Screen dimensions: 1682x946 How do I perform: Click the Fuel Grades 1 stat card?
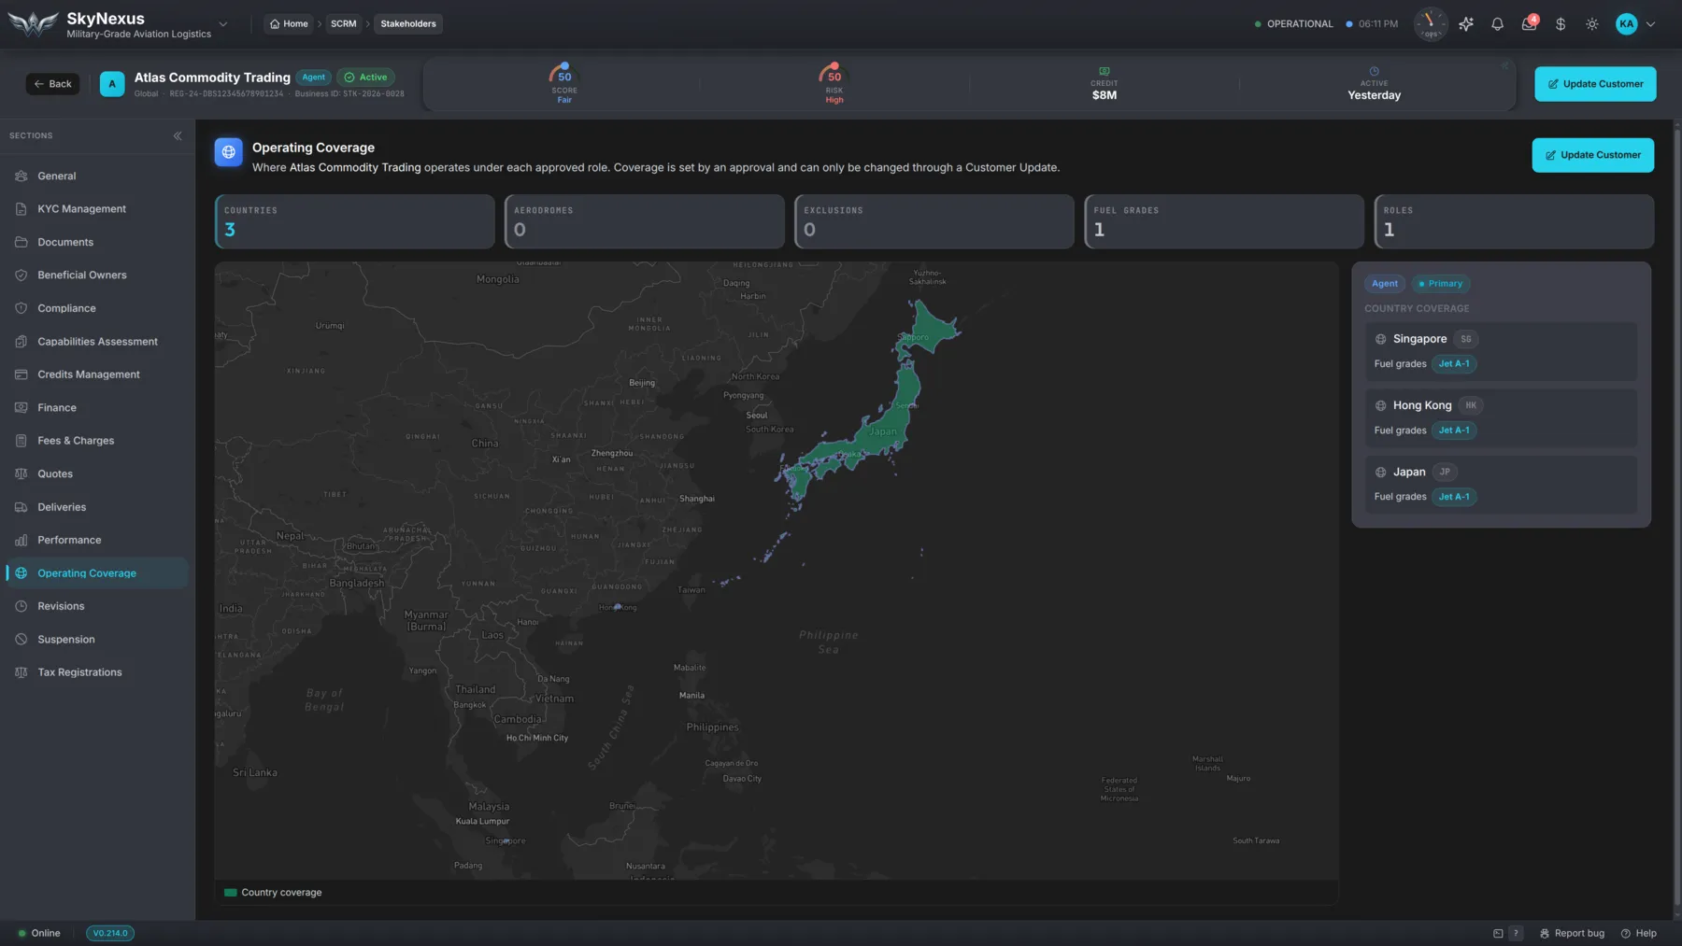click(x=1224, y=221)
